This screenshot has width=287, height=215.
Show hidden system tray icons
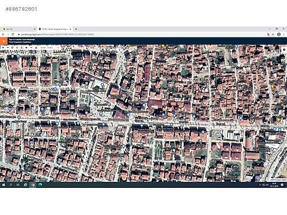coord(260,185)
